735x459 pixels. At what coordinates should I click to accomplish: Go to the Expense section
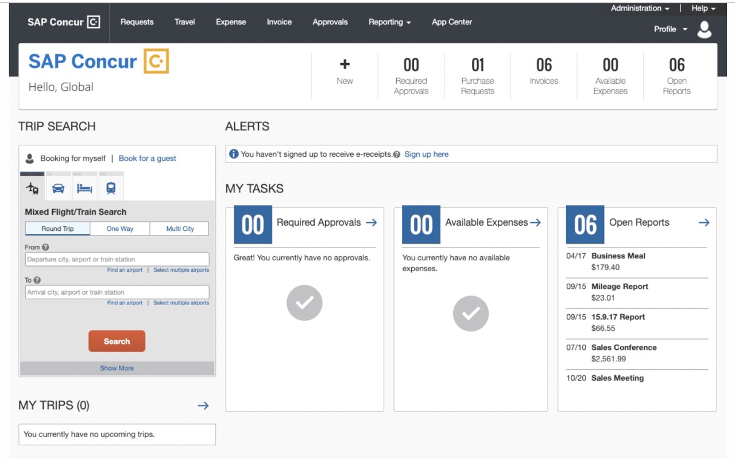point(231,22)
